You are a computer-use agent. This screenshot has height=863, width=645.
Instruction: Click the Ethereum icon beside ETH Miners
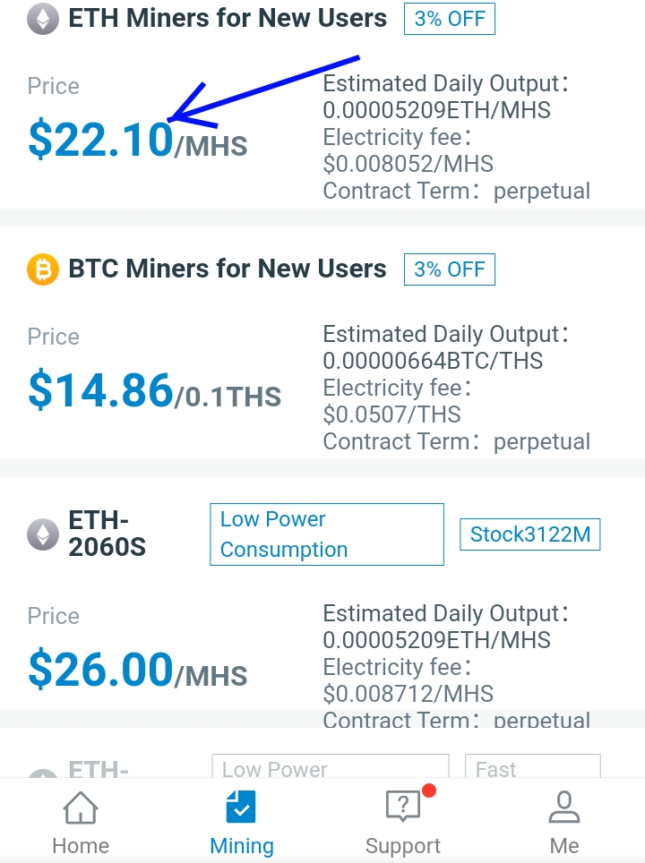click(x=42, y=19)
